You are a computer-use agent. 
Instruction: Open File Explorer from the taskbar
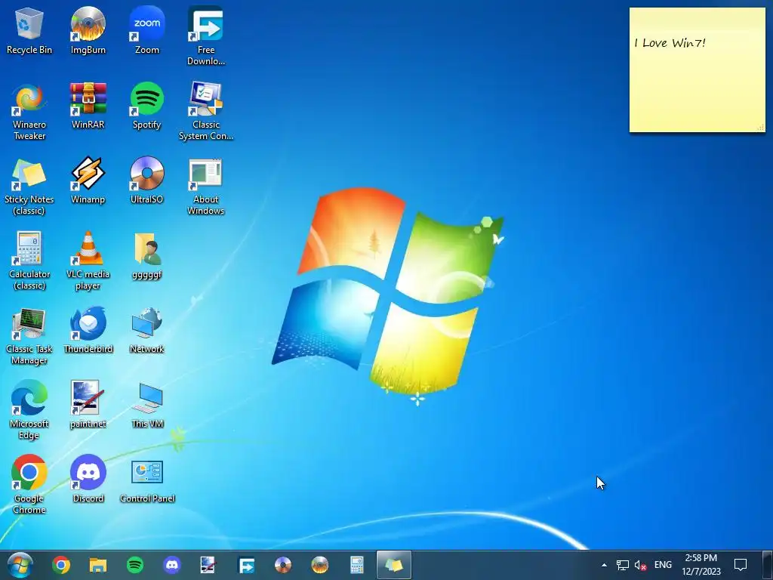[x=98, y=565]
